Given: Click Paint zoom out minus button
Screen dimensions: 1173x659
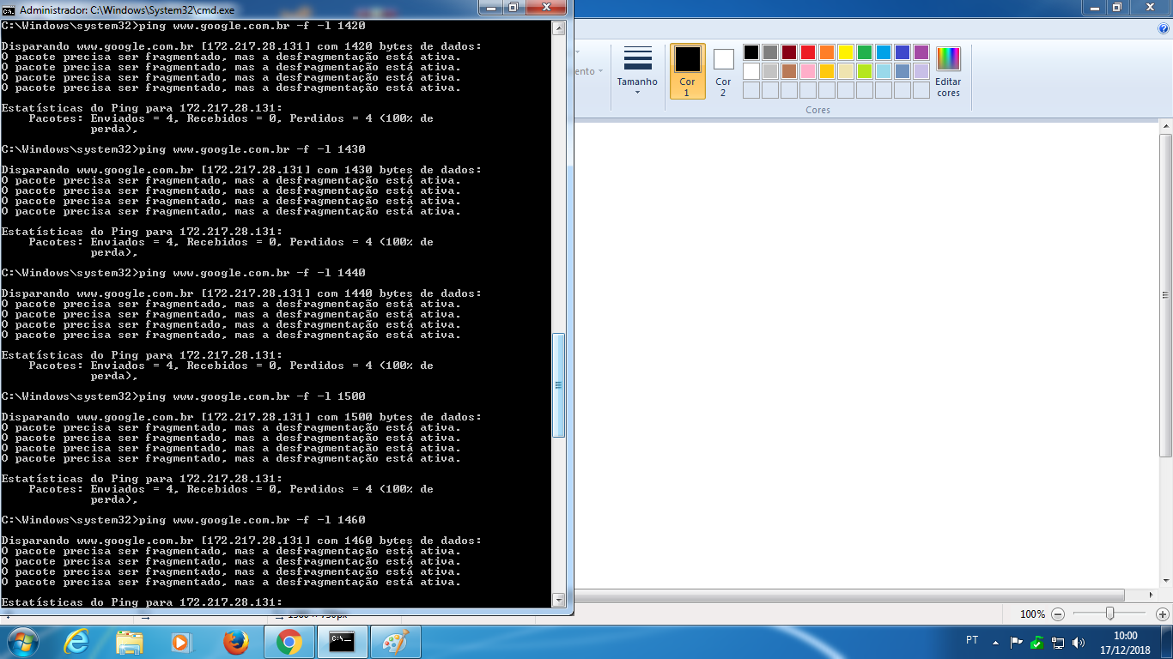Looking at the screenshot, I should pyautogui.click(x=1058, y=614).
